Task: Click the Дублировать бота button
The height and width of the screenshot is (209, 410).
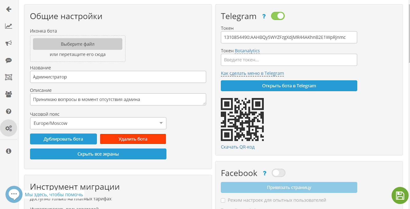Action: tap(63, 139)
